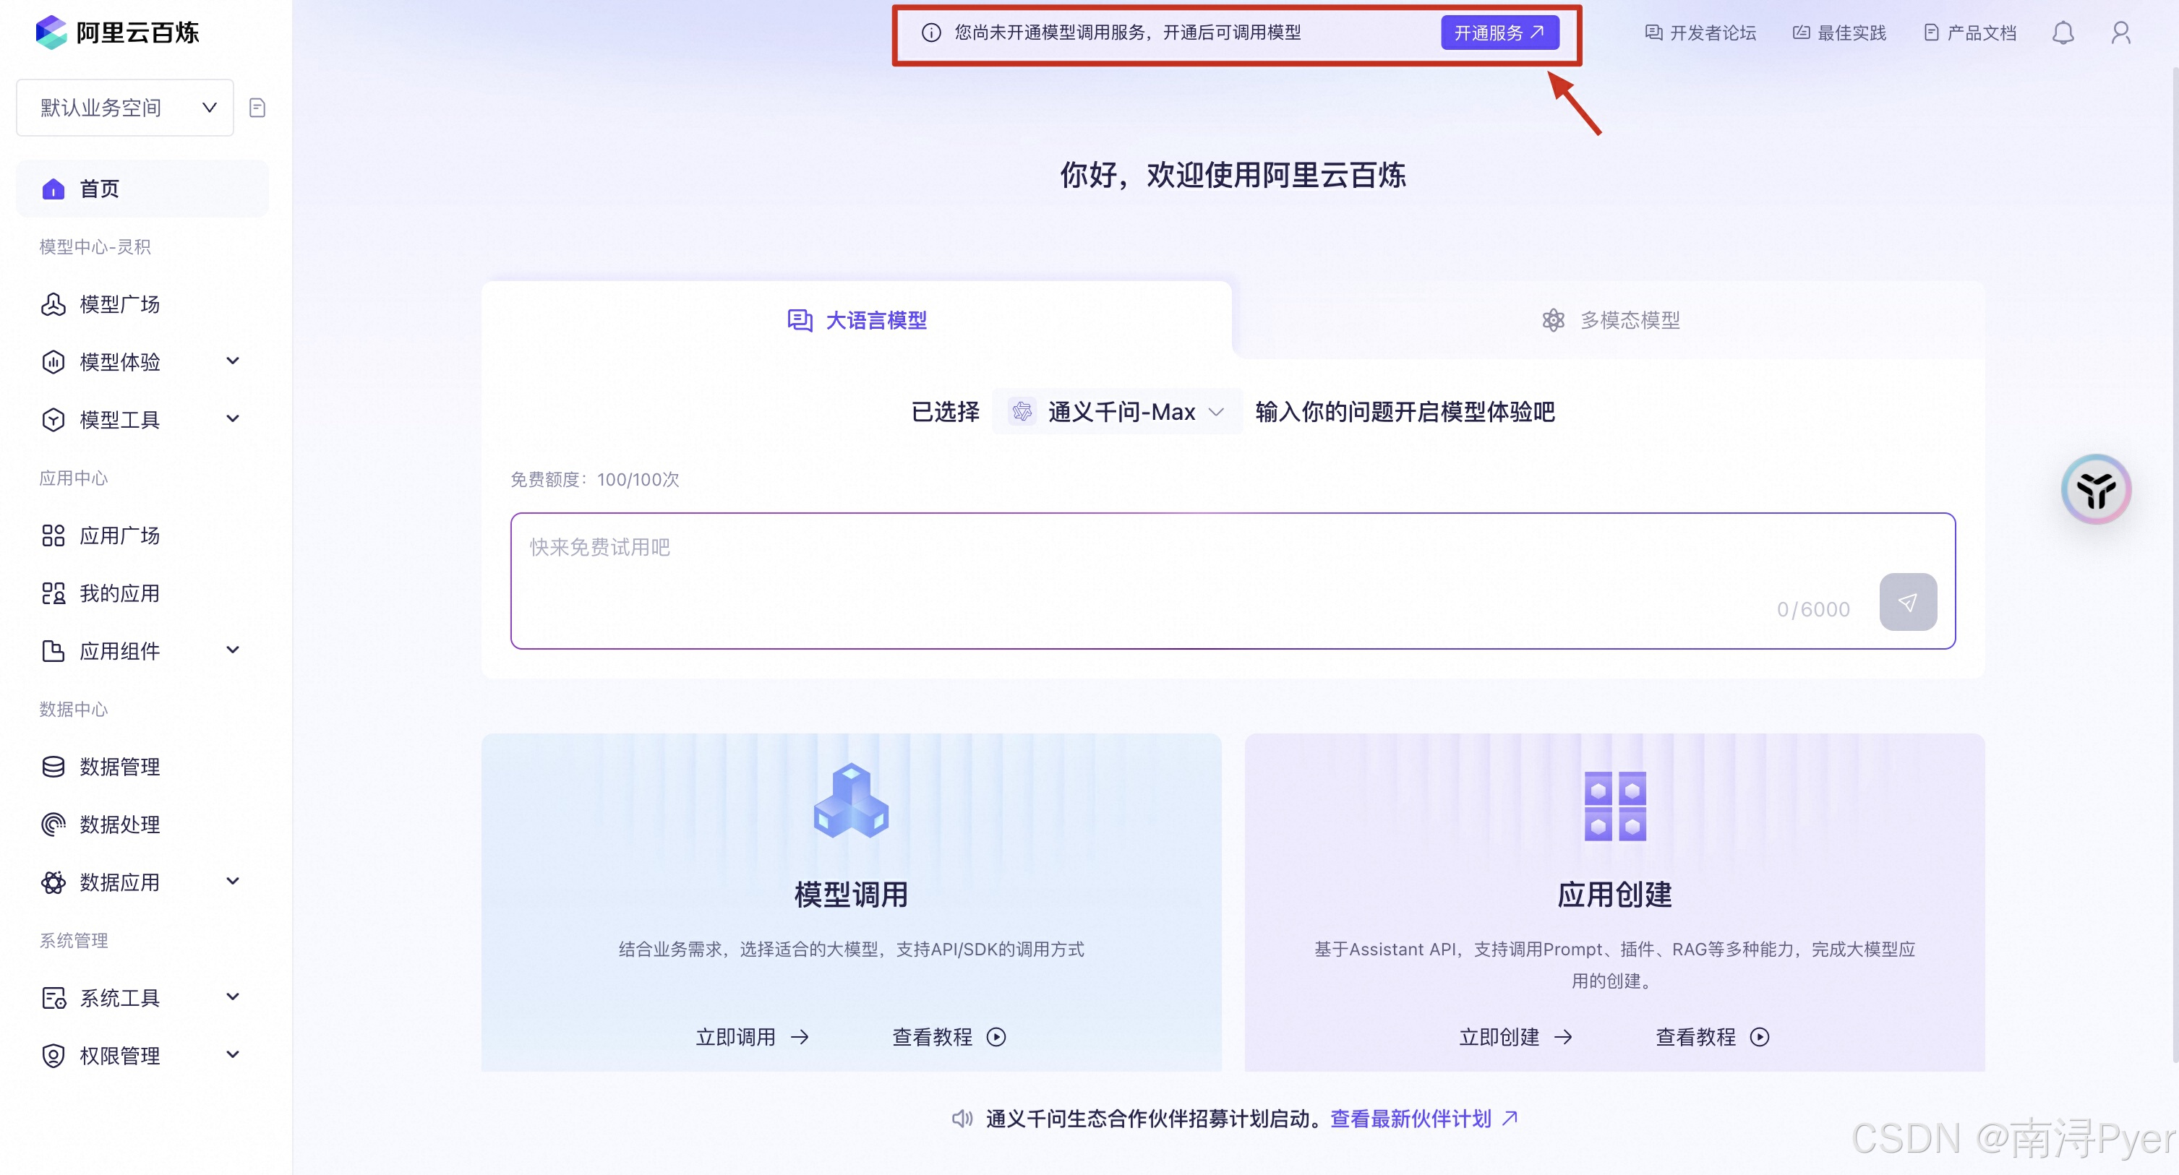Open 应用广场 in the sidebar

(142, 535)
